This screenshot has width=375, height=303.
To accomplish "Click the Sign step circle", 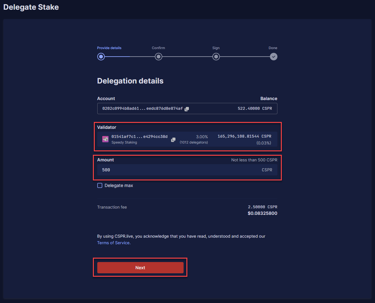I will (216, 57).
